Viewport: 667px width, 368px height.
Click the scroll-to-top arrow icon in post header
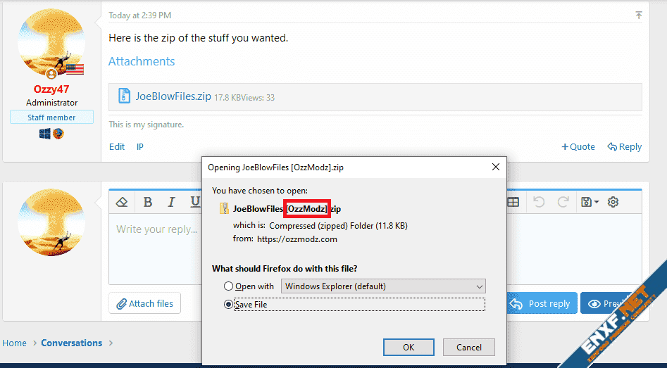pyautogui.click(x=639, y=15)
